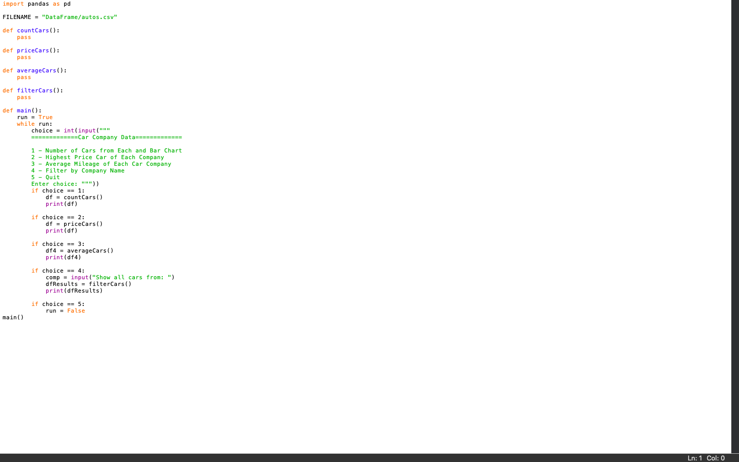Viewport: 739px width, 462px height.
Task: Click the line reading 5 - Quit
Action: [x=45, y=177]
